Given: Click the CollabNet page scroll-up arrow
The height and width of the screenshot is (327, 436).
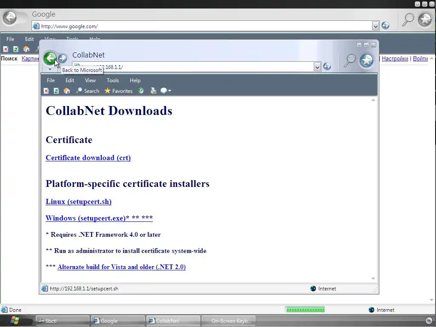Looking at the screenshot, I should [373, 100].
